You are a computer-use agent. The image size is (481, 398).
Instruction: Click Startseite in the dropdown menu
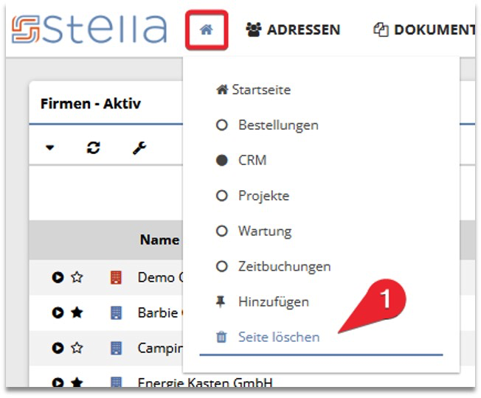pyautogui.click(x=253, y=90)
